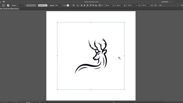This screenshot has width=183, height=103.
Task: Click the X position value field
Action: 108,5
